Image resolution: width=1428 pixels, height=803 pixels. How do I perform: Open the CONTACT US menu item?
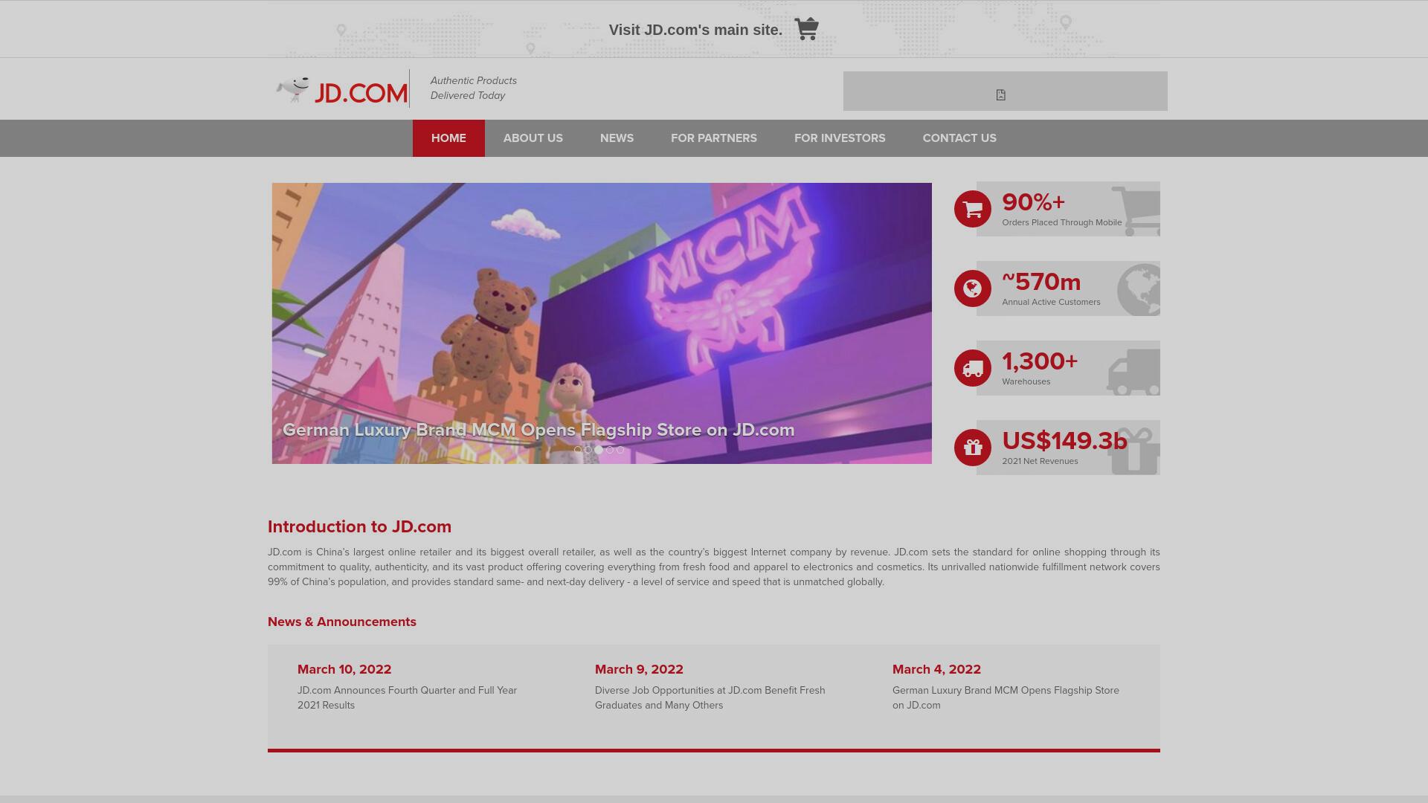pos(959,138)
